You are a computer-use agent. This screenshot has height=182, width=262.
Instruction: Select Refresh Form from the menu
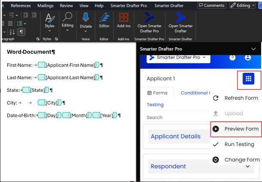click(x=236, y=98)
